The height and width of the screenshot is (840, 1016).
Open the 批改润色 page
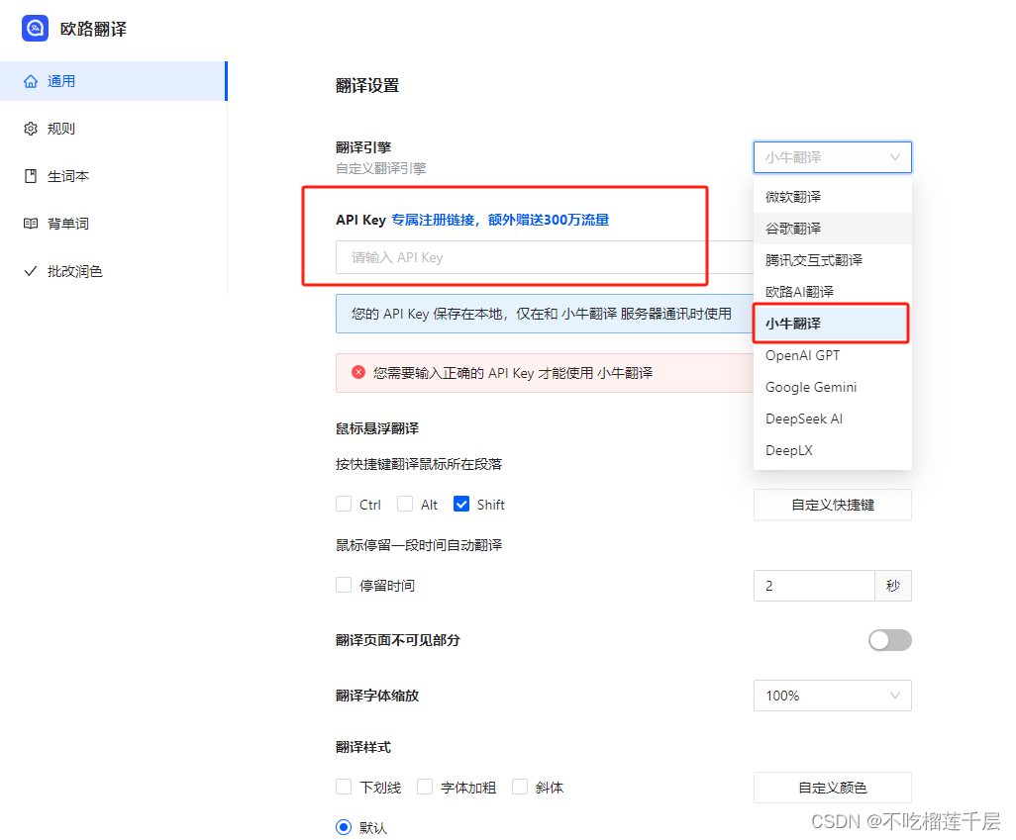click(114, 271)
